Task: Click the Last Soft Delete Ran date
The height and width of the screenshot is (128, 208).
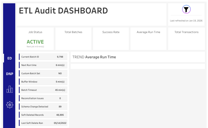Action: click(x=60, y=123)
